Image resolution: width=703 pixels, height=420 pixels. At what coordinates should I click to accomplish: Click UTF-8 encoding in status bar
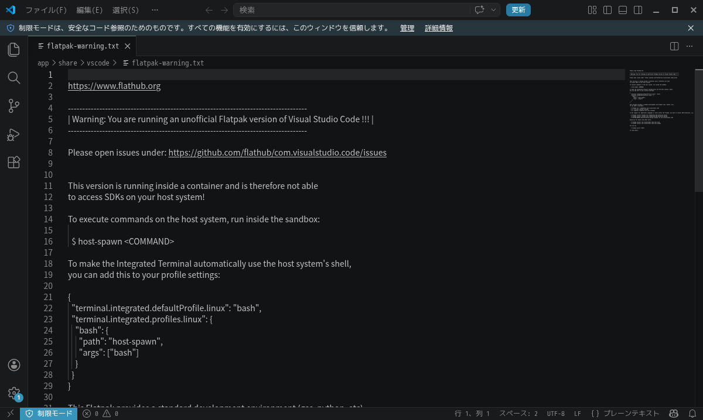556,414
